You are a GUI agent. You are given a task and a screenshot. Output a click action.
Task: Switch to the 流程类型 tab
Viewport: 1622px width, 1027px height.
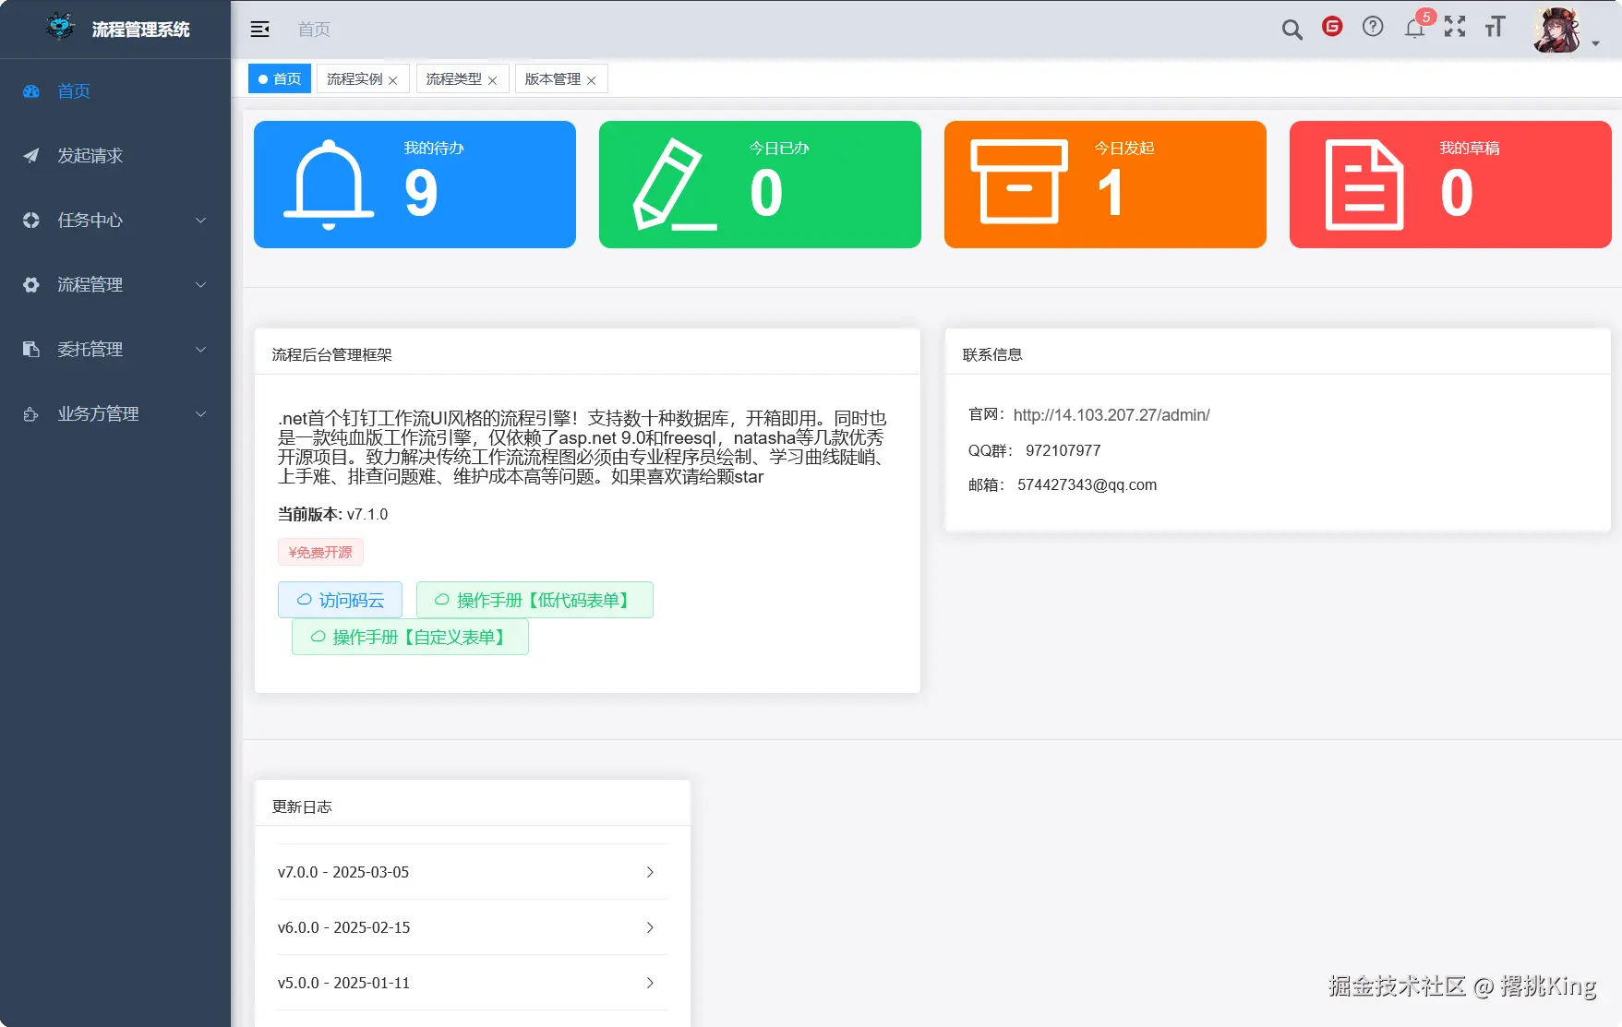[x=454, y=78]
